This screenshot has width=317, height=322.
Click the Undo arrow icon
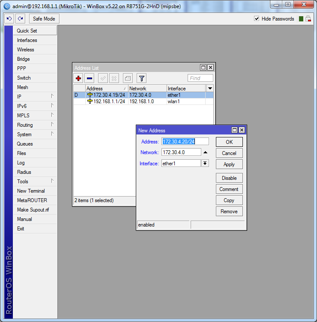pos(9,19)
